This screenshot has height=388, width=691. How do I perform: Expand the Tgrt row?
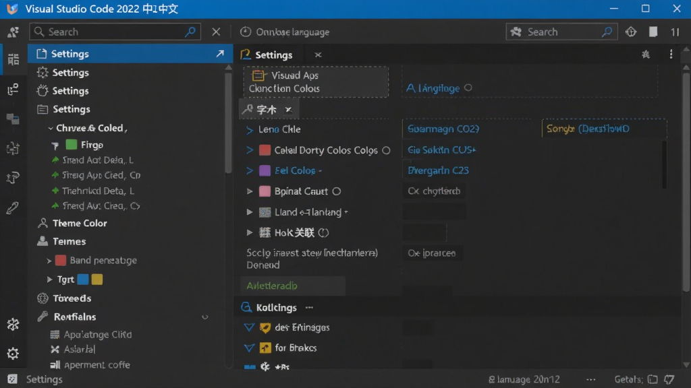(50, 280)
